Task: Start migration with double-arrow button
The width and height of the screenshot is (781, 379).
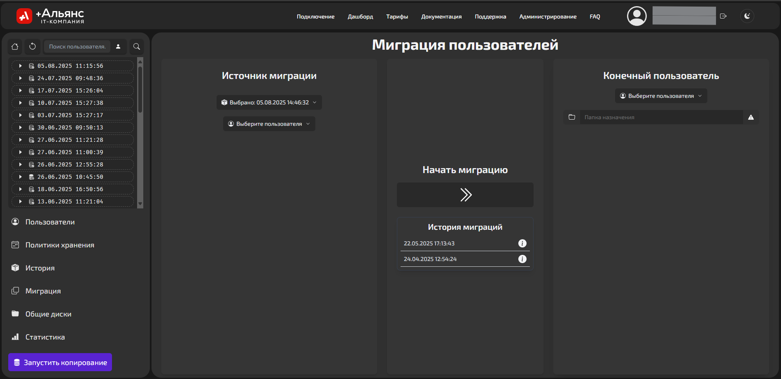Action: [465, 195]
